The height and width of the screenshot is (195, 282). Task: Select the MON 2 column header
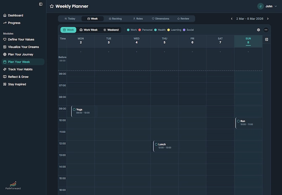pos(81,41)
